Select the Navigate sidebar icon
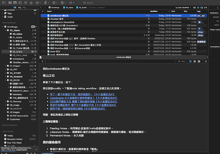 coord(15,8)
